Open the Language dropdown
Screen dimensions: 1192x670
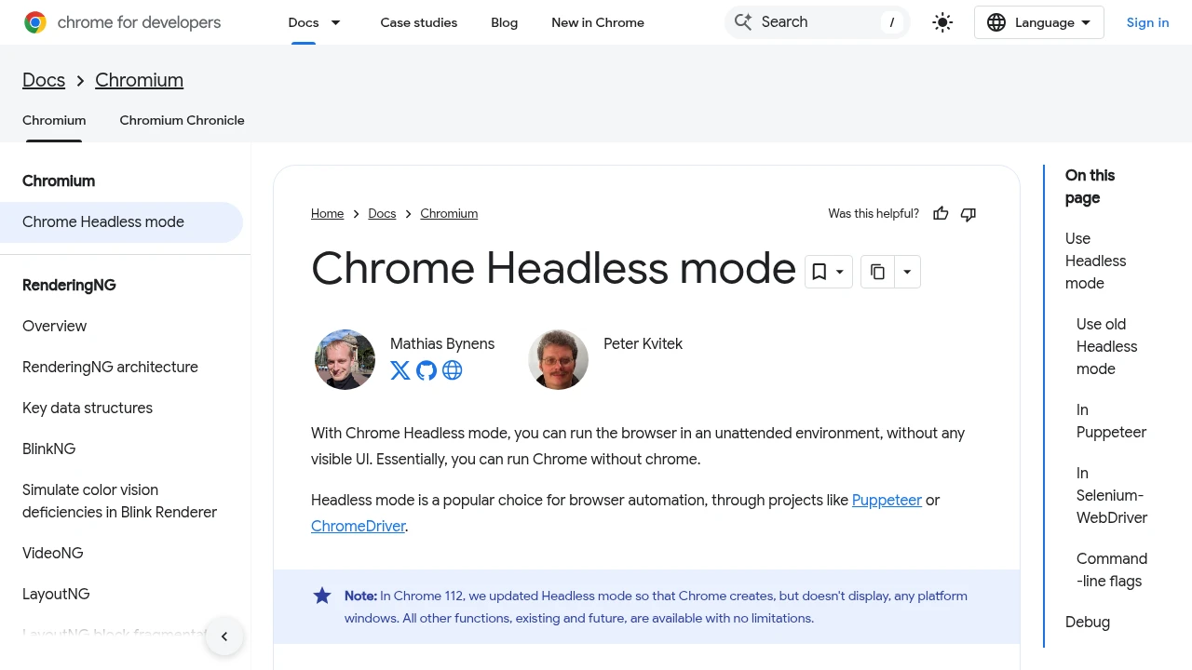(1039, 22)
